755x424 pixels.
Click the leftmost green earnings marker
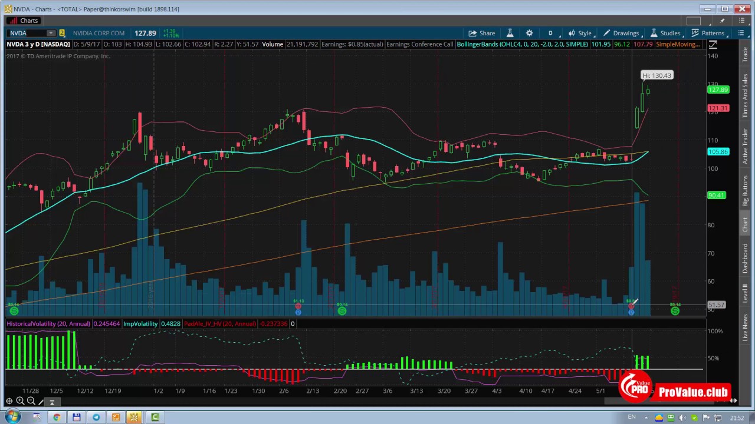coord(14,310)
